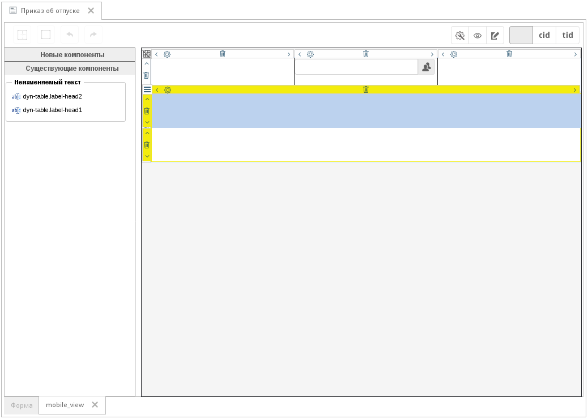Screen dimensions: 588x419
Task: Open the gear settings on the yellow header bar
Action: pos(168,90)
